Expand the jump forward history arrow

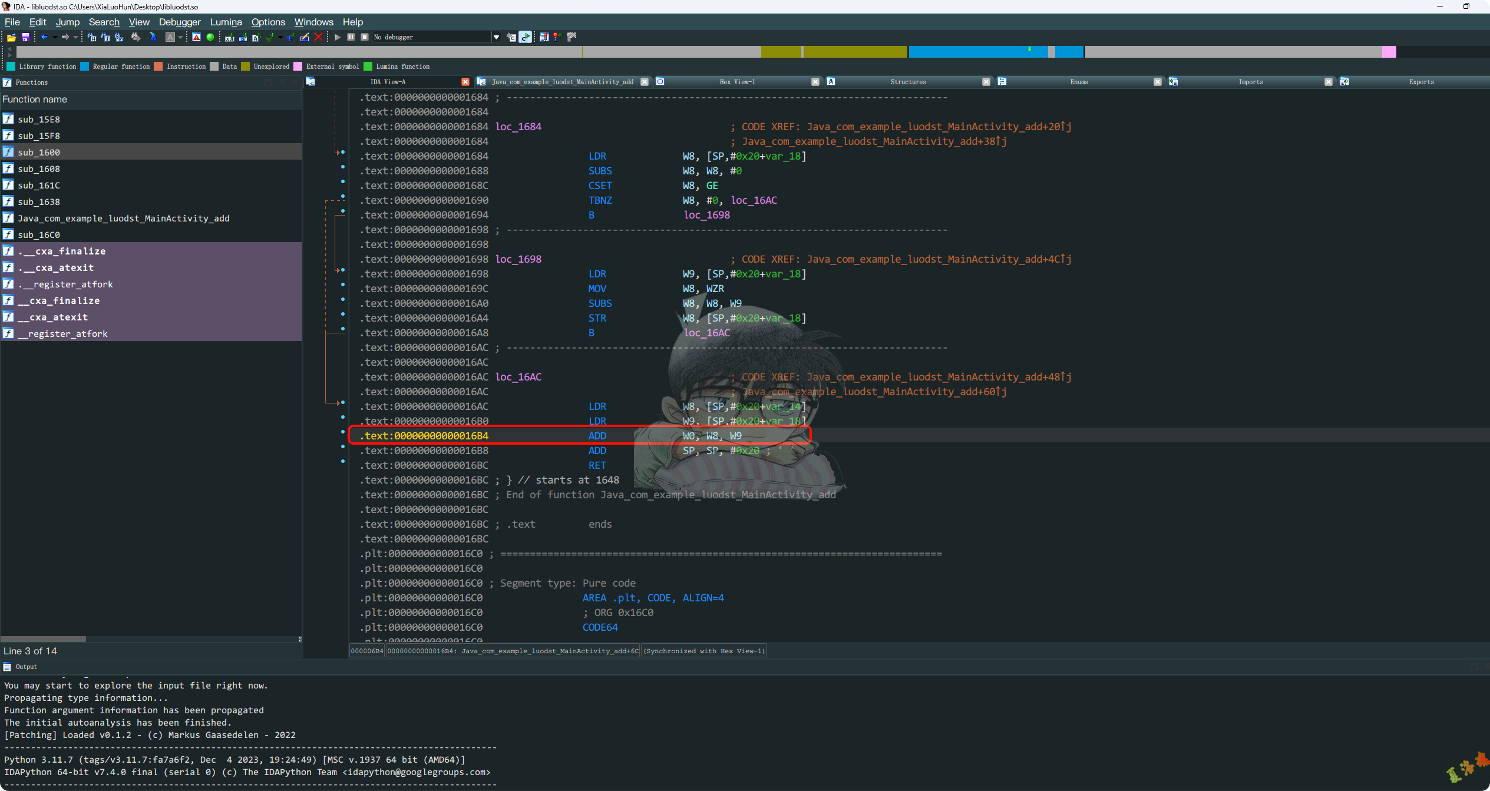coord(75,37)
